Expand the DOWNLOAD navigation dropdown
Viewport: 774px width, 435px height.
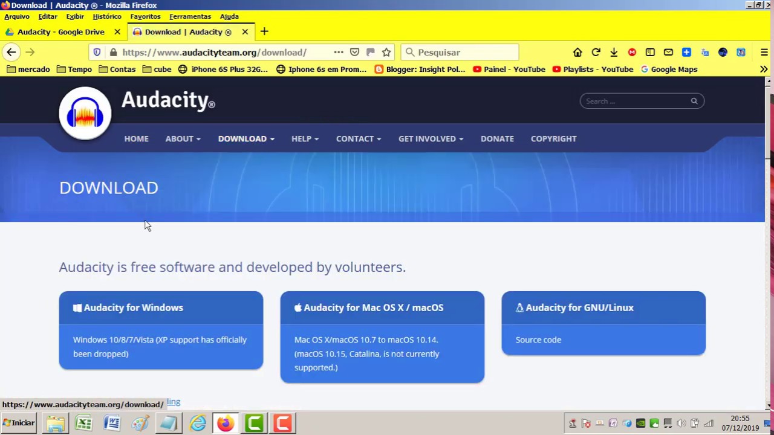coord(246,138)
